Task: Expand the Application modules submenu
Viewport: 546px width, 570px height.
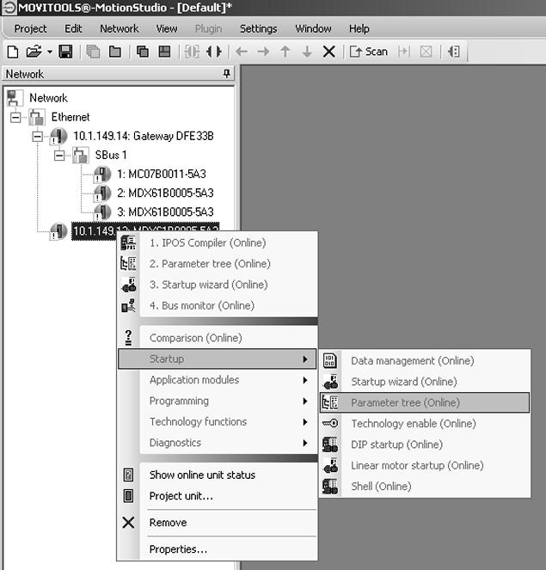Action: pyautogui.click(x=228, y=380)
